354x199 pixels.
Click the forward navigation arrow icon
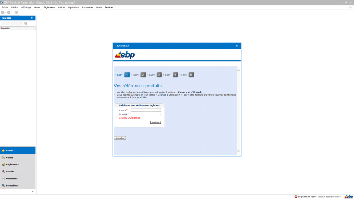point(8,12)
